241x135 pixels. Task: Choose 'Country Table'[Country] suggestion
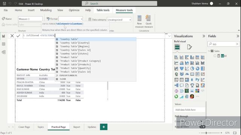pos(96,43)
